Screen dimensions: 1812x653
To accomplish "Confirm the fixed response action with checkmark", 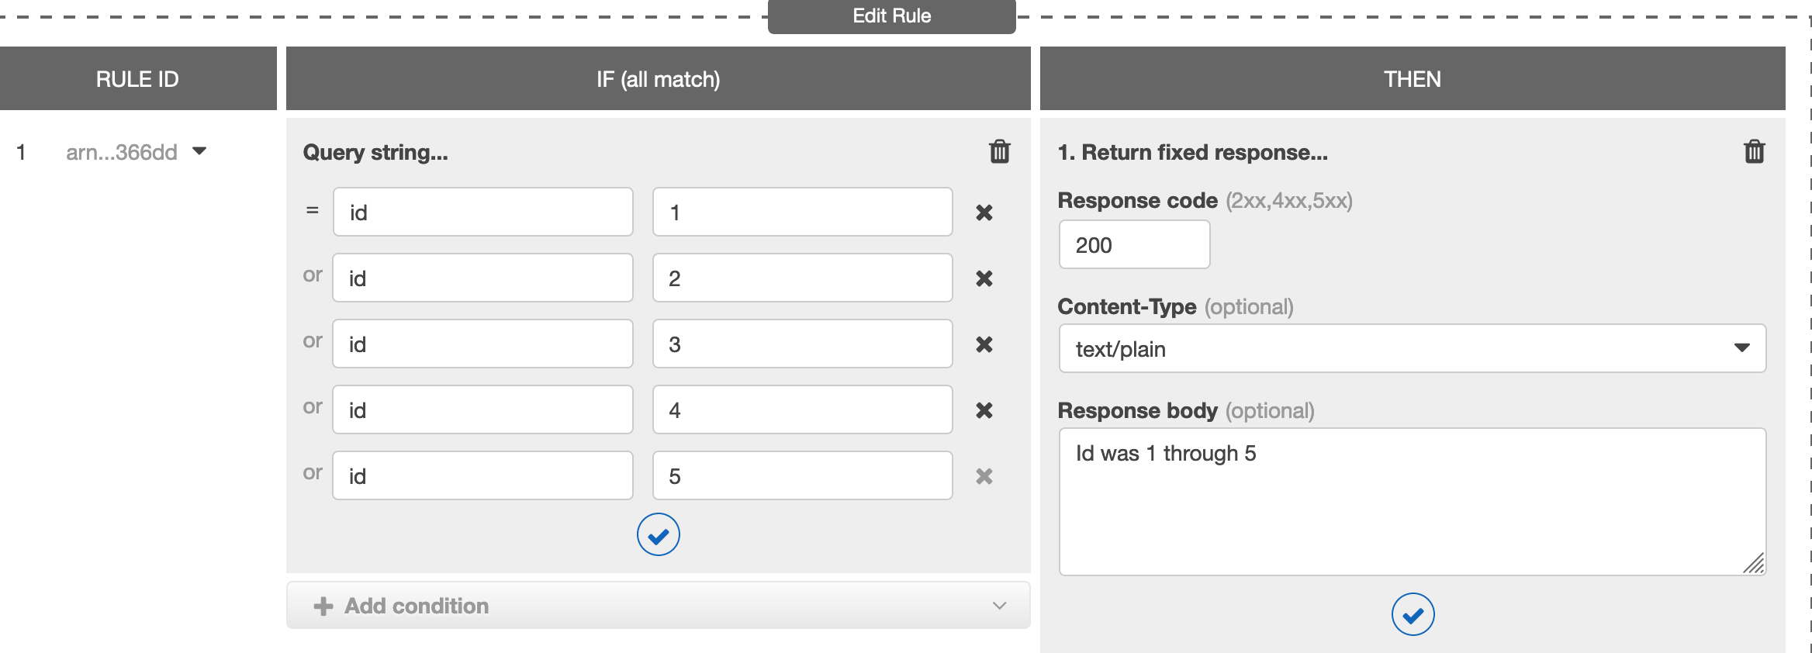I will pos(1413,615).
